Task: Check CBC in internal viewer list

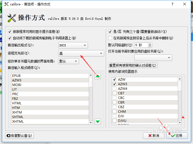Action: 115,98
